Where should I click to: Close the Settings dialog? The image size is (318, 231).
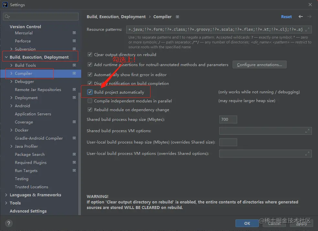coord(310,5)
